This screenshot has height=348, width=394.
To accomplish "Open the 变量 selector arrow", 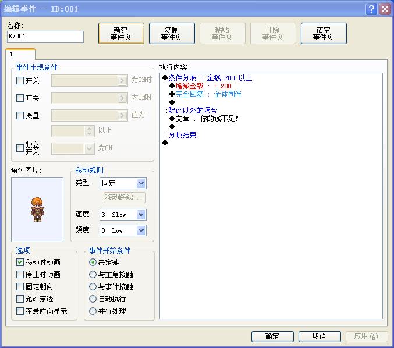I will coord(122,116).
